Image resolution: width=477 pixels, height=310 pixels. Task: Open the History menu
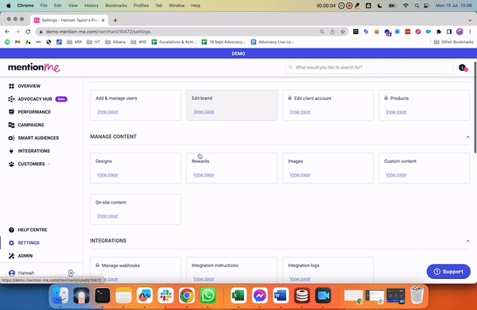pos(91,6)
